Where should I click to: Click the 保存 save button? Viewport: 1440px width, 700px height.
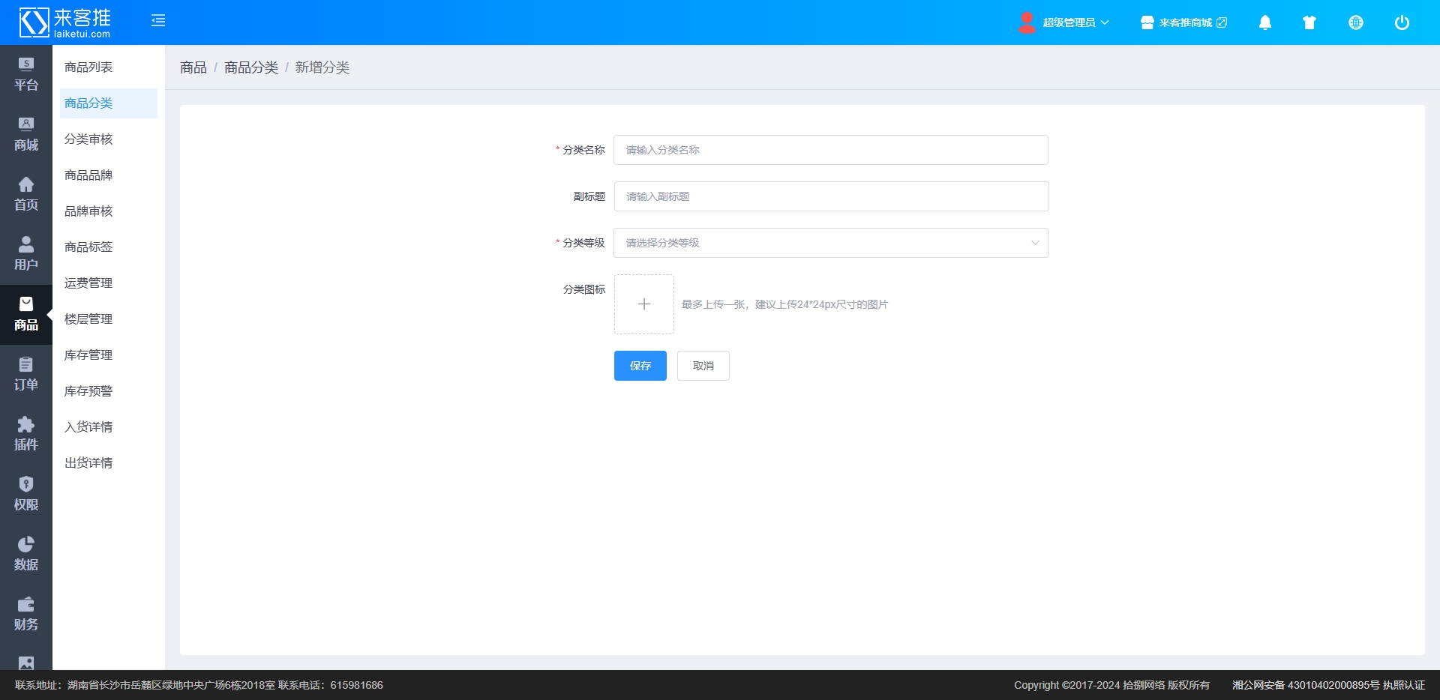(640, 366)
